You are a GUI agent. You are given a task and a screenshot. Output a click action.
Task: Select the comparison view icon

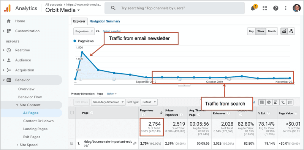[283, 102]
